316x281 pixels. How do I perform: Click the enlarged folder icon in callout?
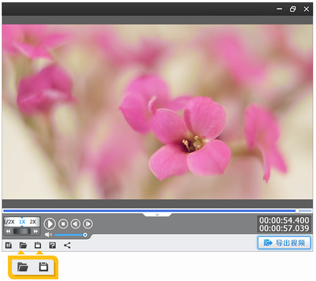click(x=23, y=267)
